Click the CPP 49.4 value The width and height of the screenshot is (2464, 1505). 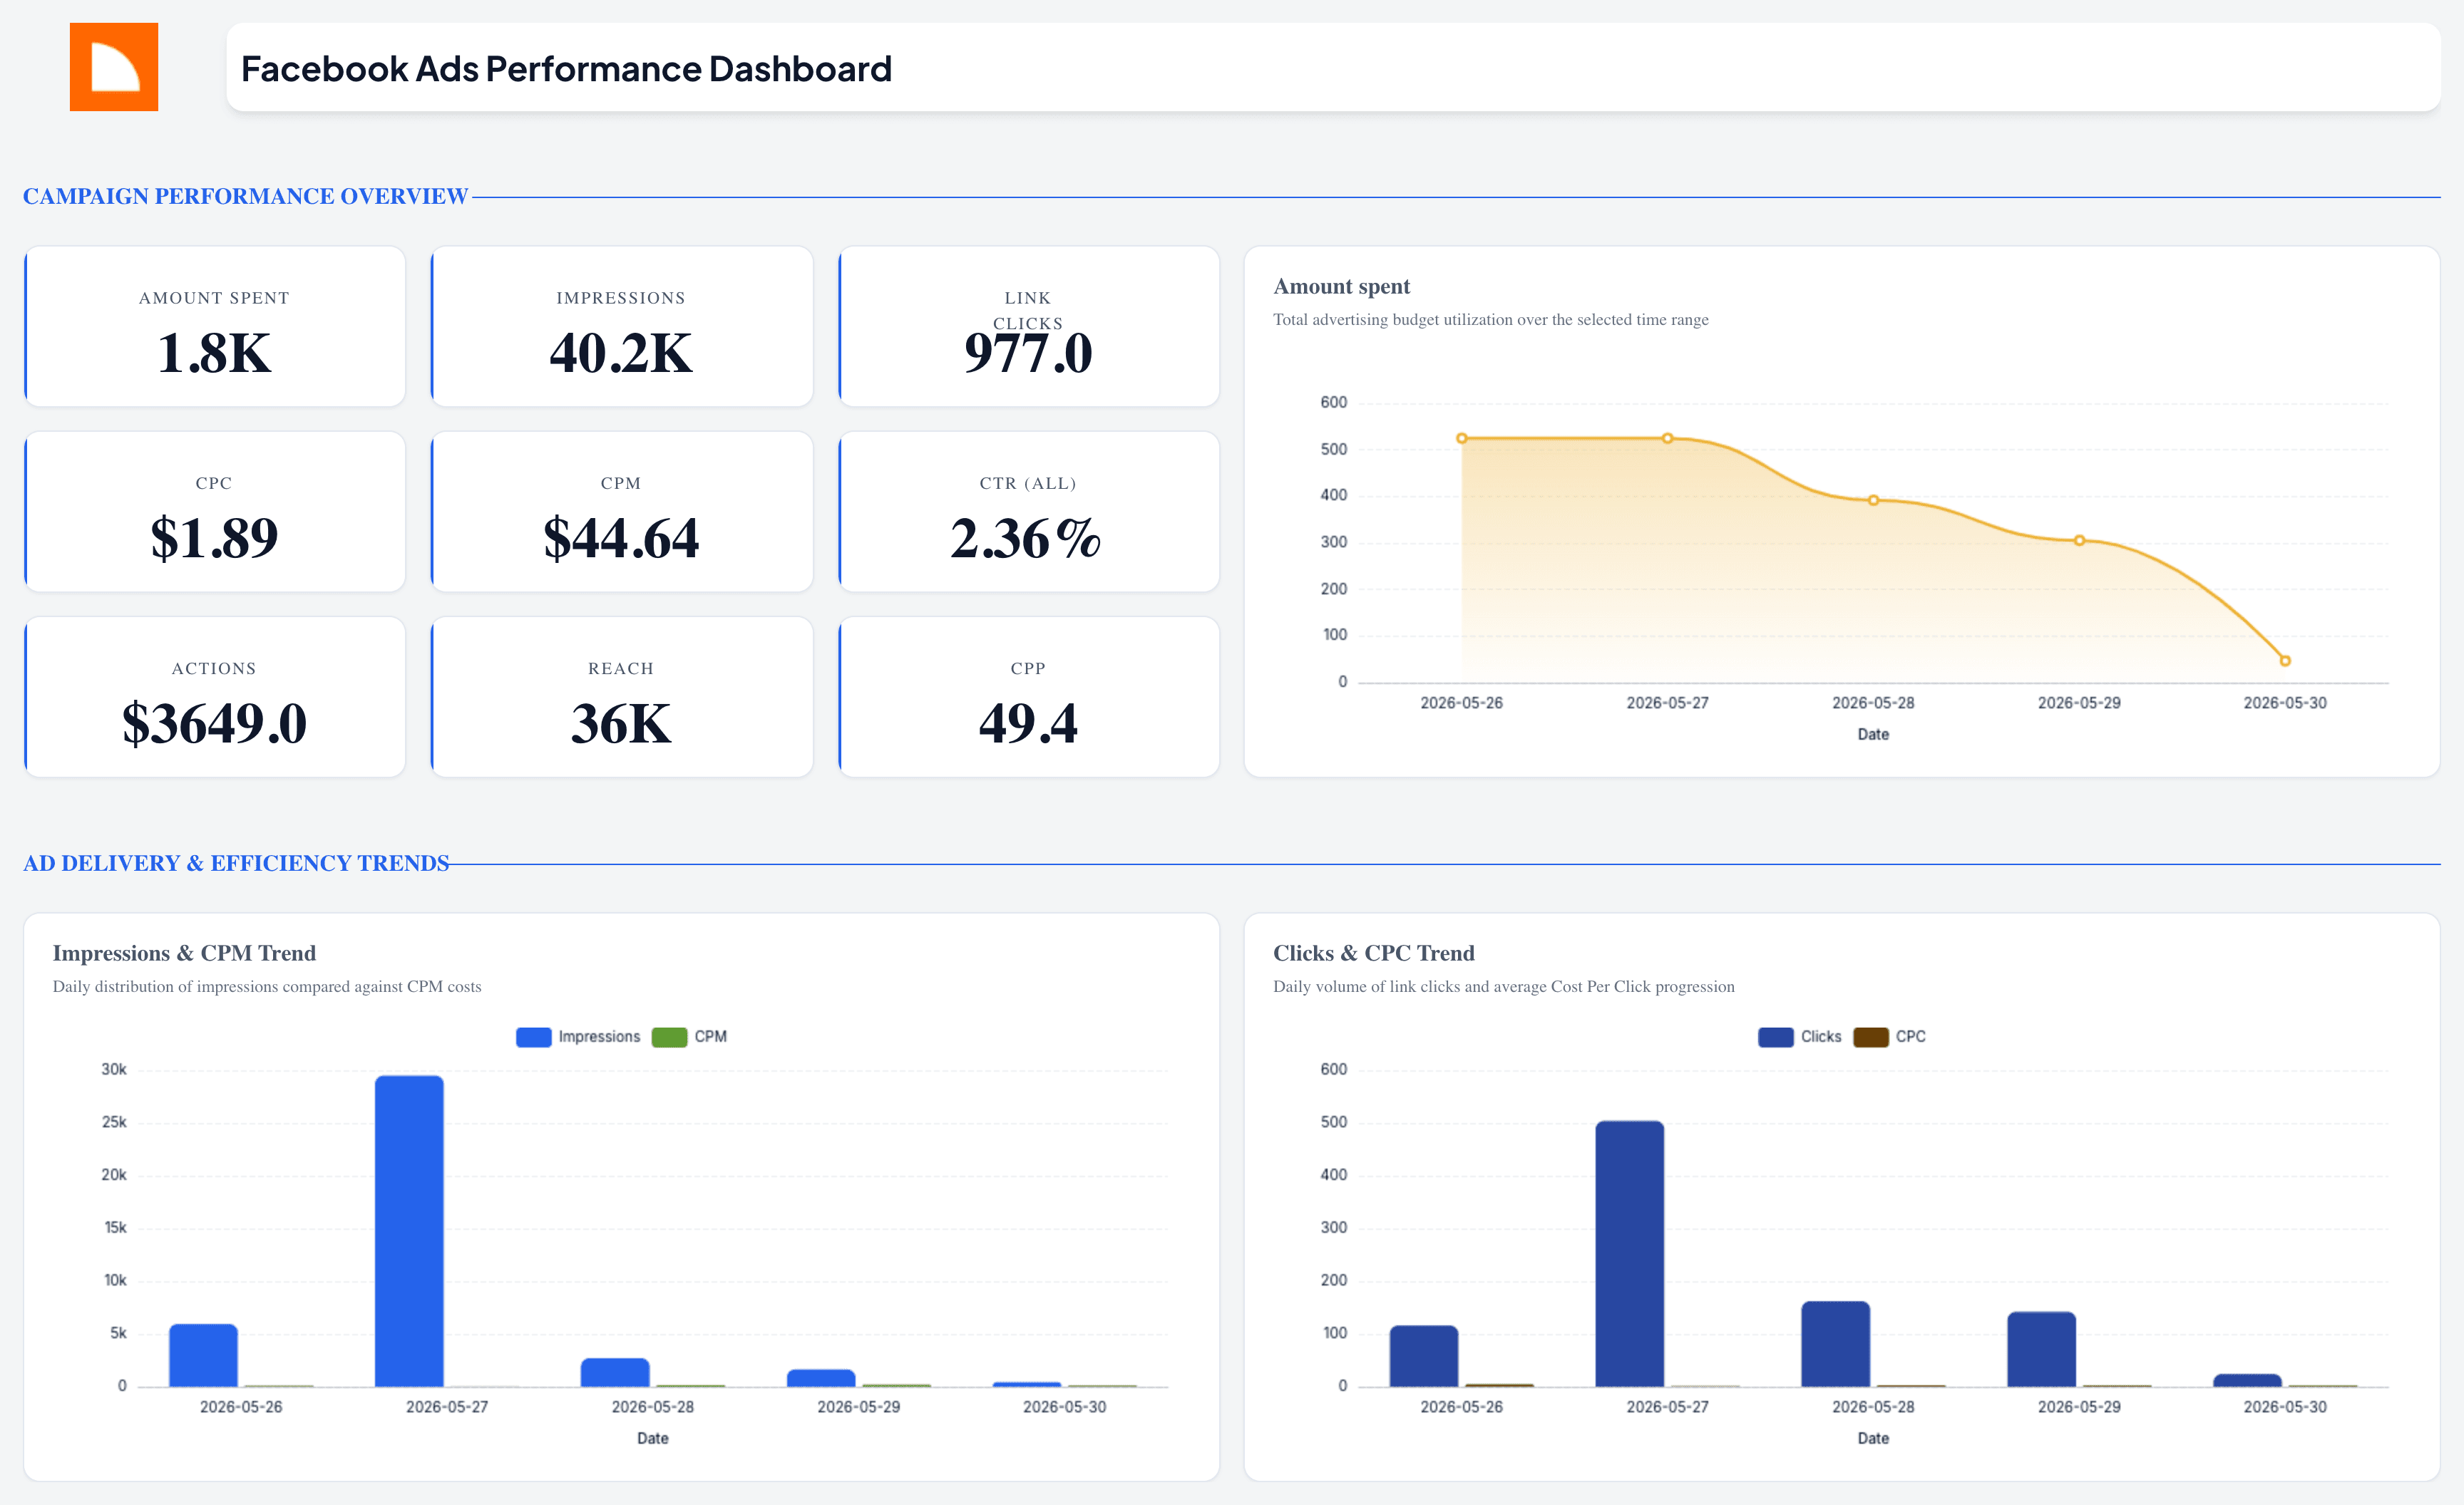1028,723
